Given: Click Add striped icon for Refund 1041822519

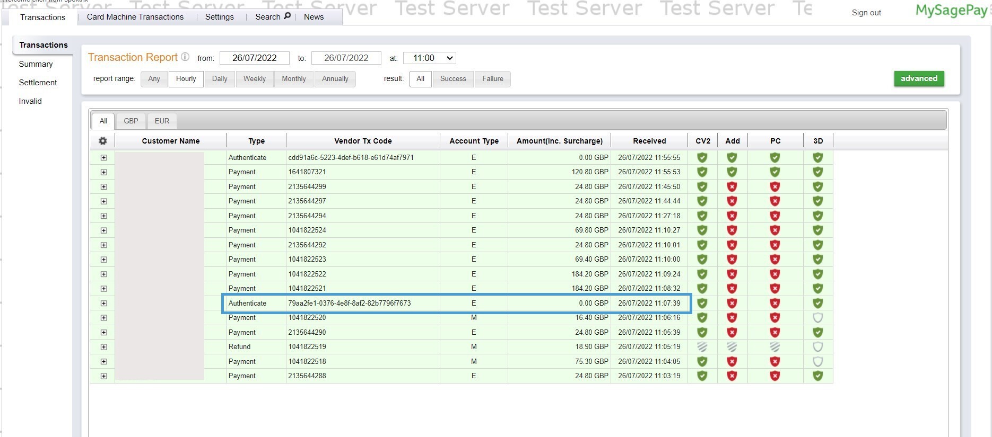Looking at the screenshot, I should 732,347.
